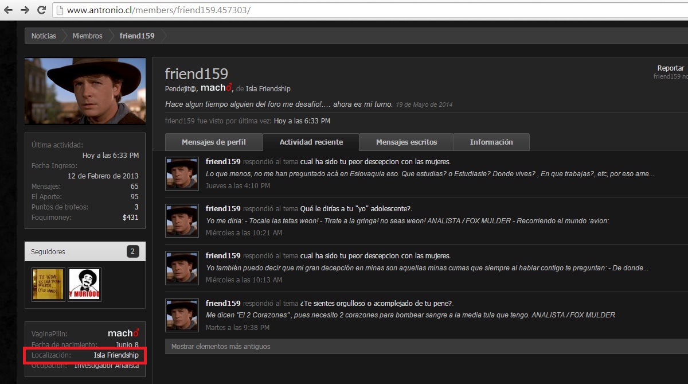Select the friend159 breadcrumb item

pyautogui.click(x=137, y=36)
